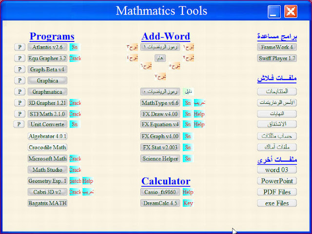
Task: Show Sn for Science Helper
Action: point(188,158)
